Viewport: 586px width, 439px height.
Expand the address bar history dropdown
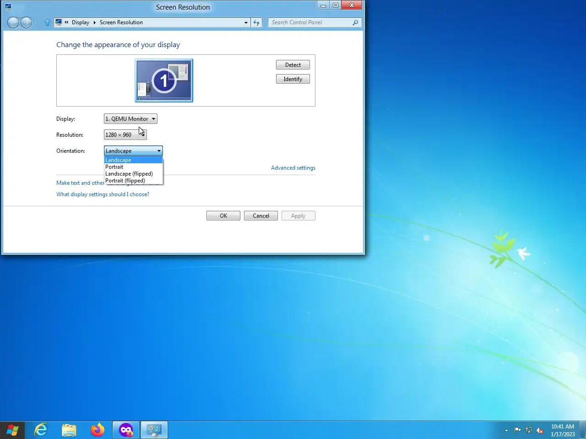click(246, 22)
